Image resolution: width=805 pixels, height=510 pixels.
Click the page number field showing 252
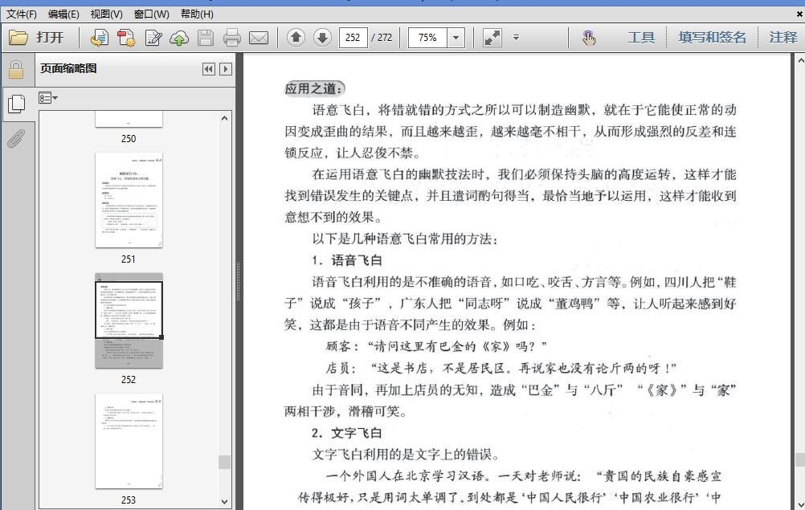pos(353,38)
